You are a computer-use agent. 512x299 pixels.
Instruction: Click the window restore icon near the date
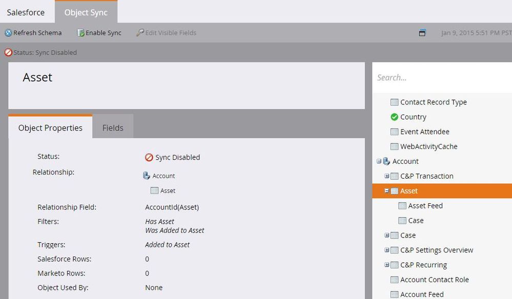(422, 33)
